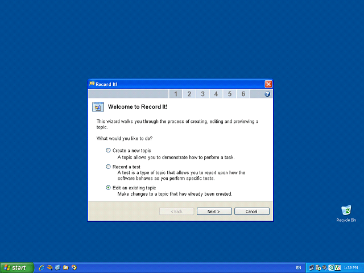Screen dimensions: 364x273
Task: Click the second system tray icon
Action: [318, 268]
